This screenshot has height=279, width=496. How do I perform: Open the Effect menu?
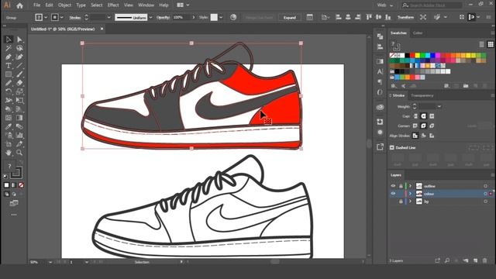tap(113, 5)
